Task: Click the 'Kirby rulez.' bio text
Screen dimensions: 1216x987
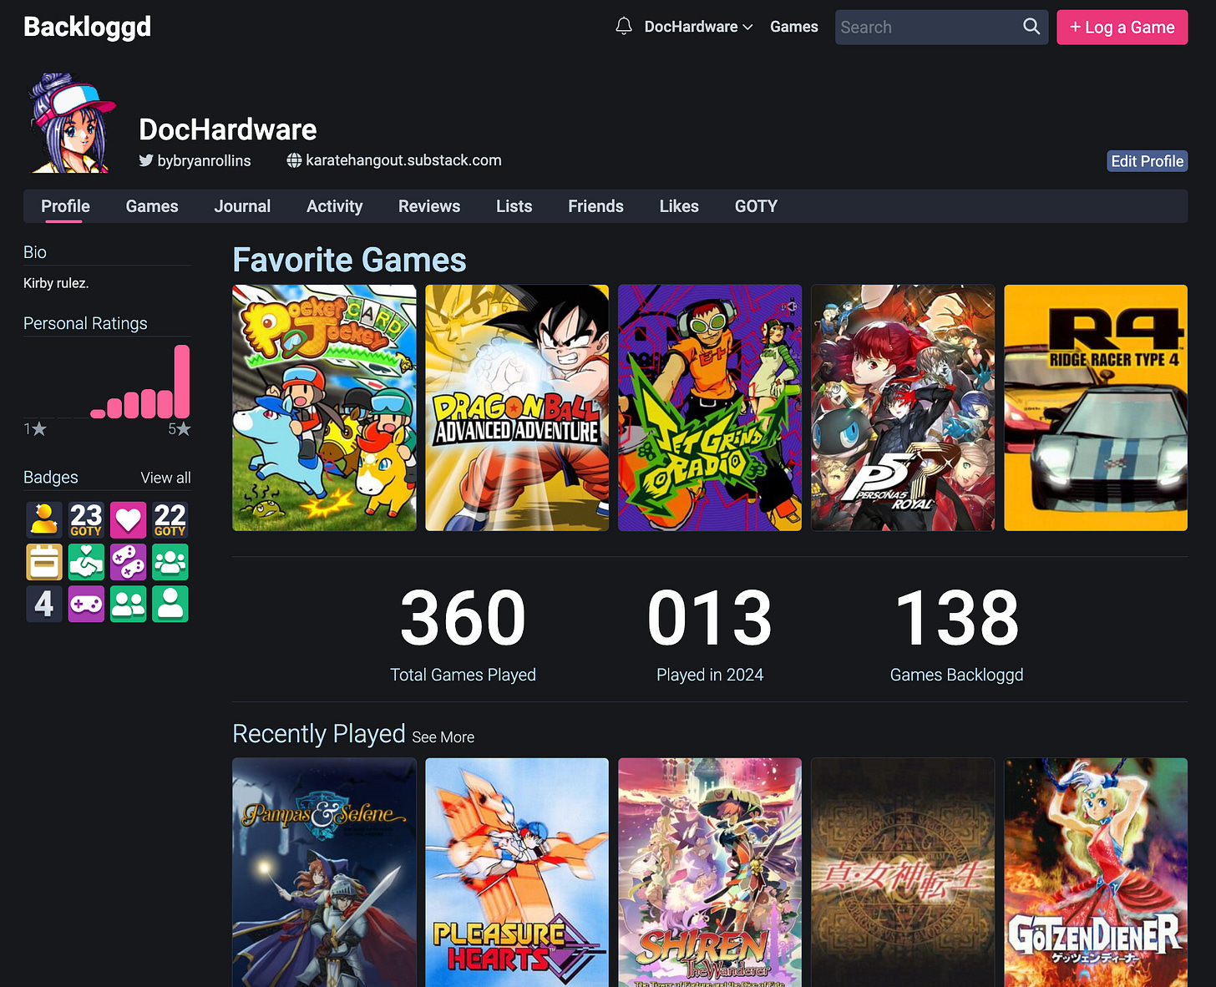Action: click(x=56, y=283)
